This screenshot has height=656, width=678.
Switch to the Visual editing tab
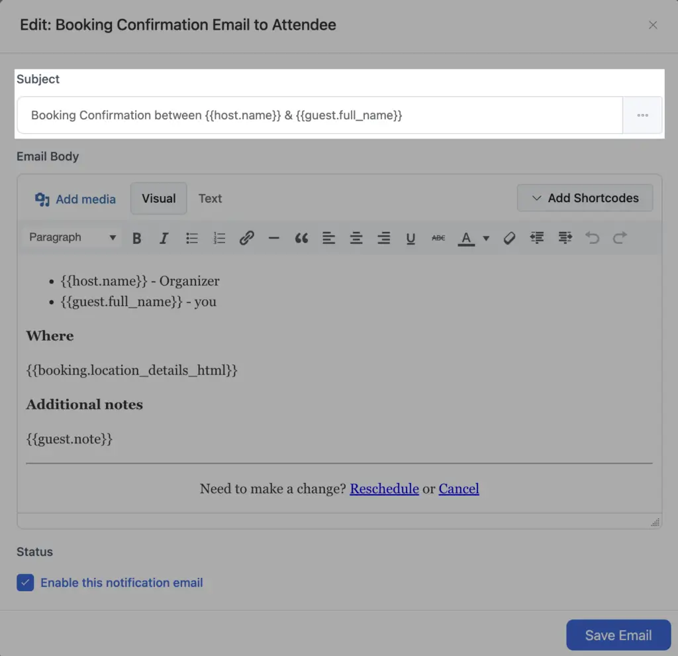(158, 198)
